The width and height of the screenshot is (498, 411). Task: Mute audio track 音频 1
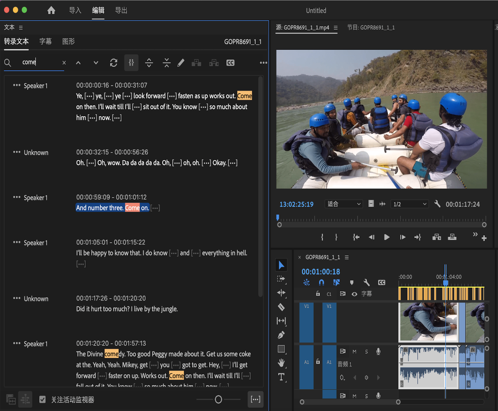[x=354, y=352]
